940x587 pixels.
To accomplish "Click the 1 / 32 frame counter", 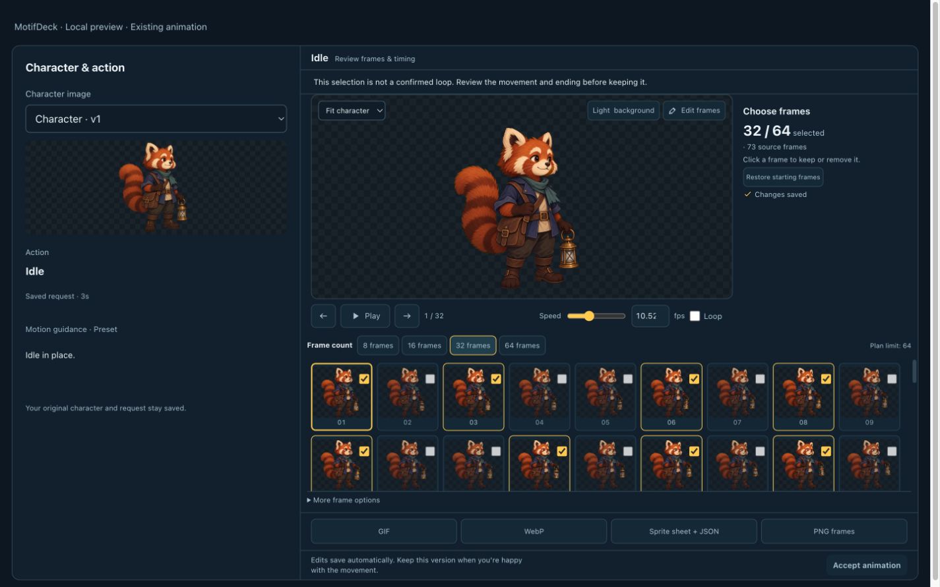I will coord(434,316).
